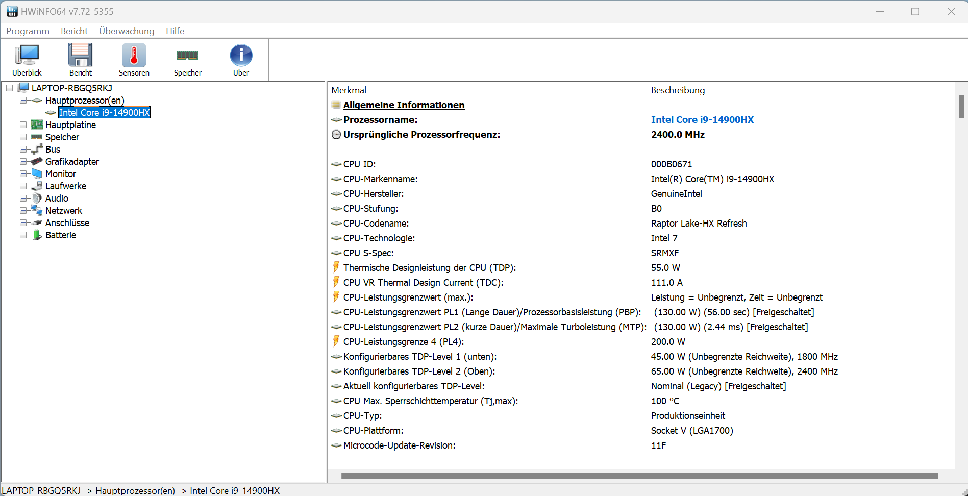
Task: Click the Bericht floppy disk icon
Action: coord(81,56)
